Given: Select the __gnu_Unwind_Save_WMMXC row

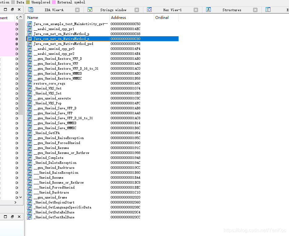Looking at the screenshot, I should [102, 128].
